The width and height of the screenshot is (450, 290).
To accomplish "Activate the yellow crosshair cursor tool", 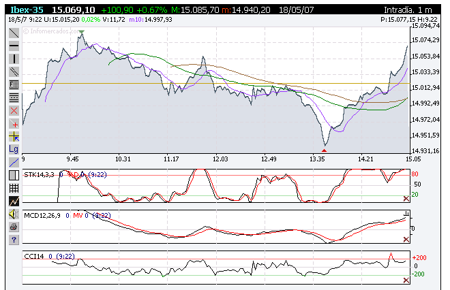I will [14, 137].
